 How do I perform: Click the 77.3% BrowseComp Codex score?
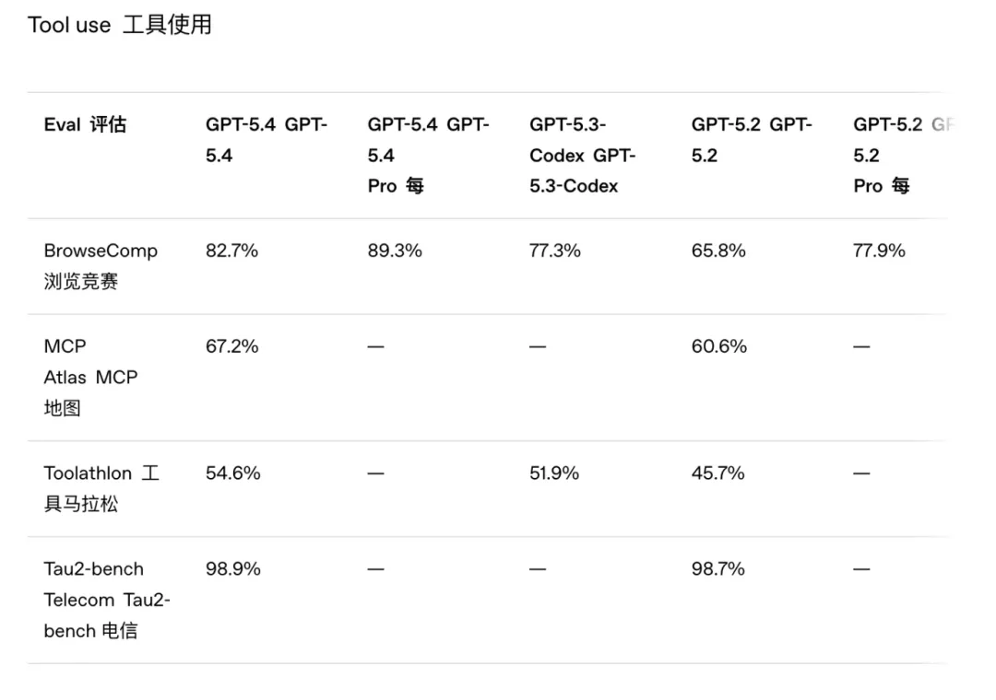click(x=555, y=251)
